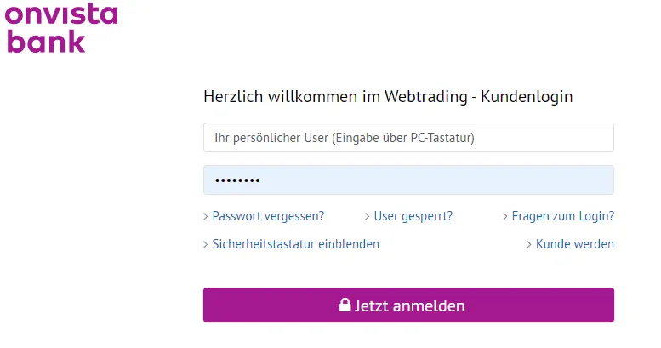Click the lock icon on login button
The image size is (661, 348).
(x=345, y=305)
